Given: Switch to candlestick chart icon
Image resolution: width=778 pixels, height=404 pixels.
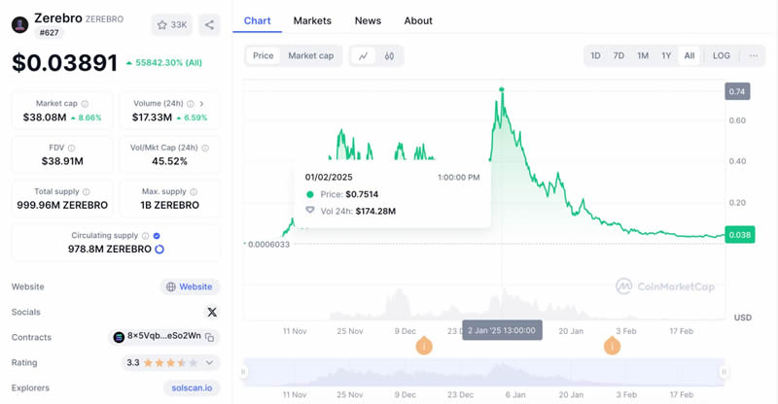Looking at the screenshot, I should point(390,56).
